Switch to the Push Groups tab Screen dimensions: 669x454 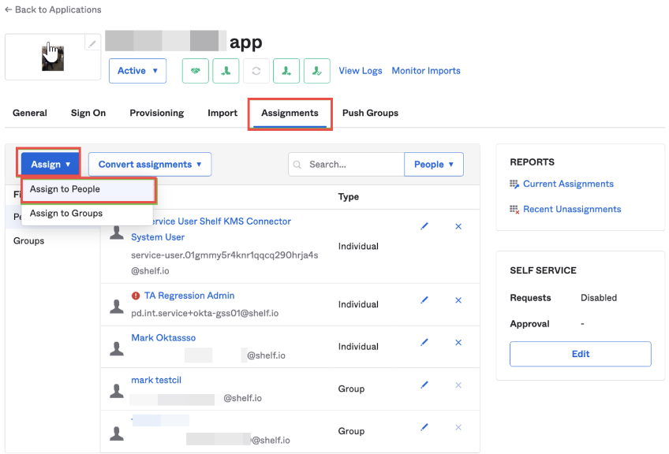pyautogui.click(x=370, y=113)
